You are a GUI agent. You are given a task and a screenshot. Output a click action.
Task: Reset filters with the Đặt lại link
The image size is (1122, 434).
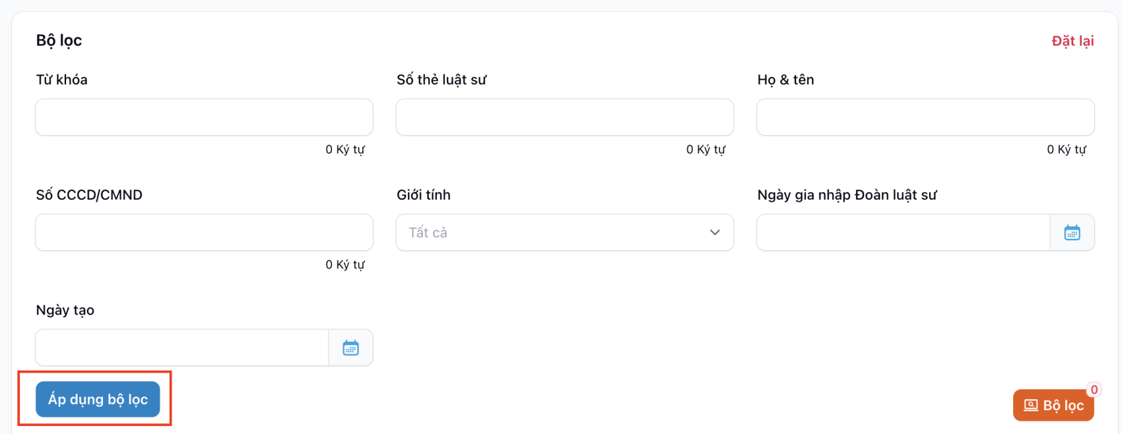click(x=1073, y=41)
